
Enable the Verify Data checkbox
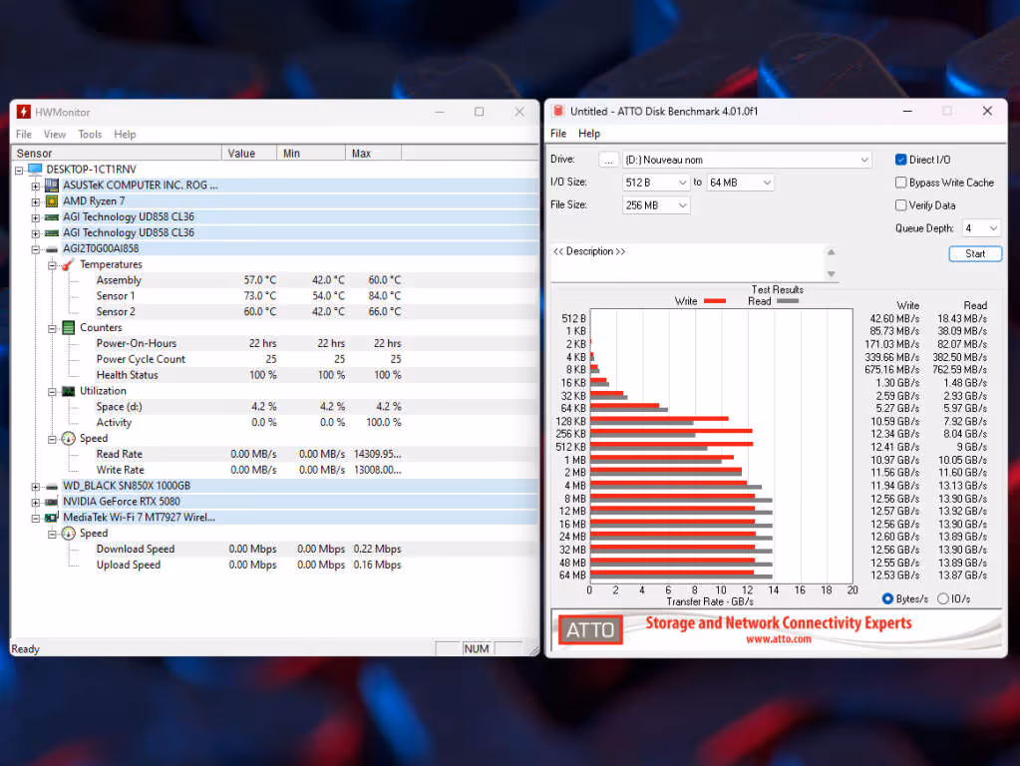point(901,205)
